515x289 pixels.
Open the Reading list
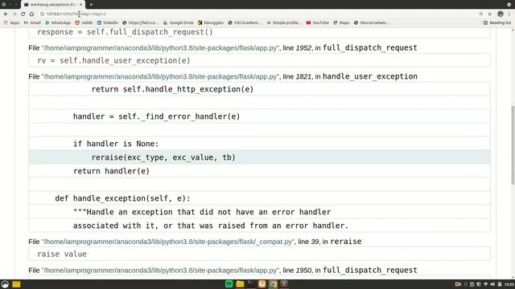497,22
